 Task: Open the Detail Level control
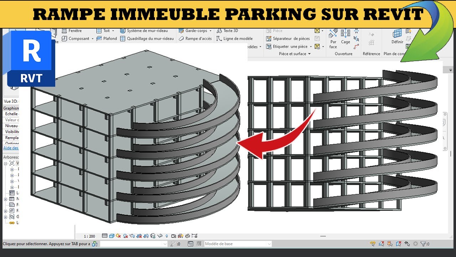pos(105,236)
